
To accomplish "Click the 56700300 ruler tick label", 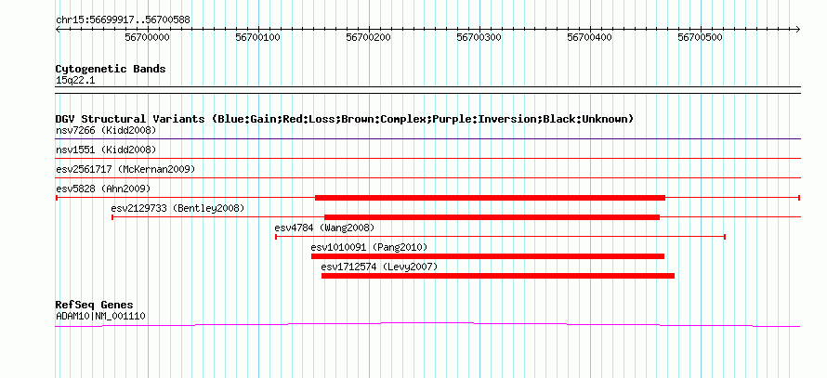I will (x=479, y=37).
